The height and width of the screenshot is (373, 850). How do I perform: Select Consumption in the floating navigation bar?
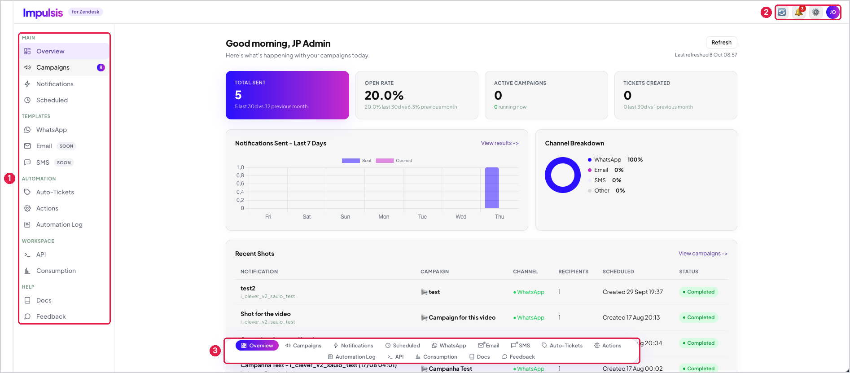point(436,357)
